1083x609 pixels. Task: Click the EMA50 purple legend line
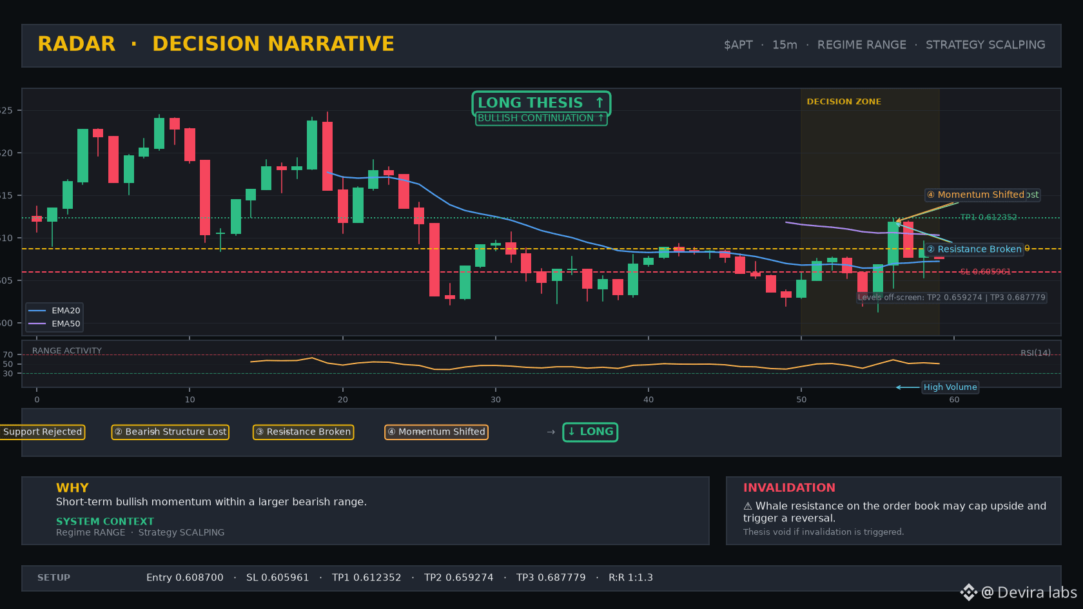point(37,324)
